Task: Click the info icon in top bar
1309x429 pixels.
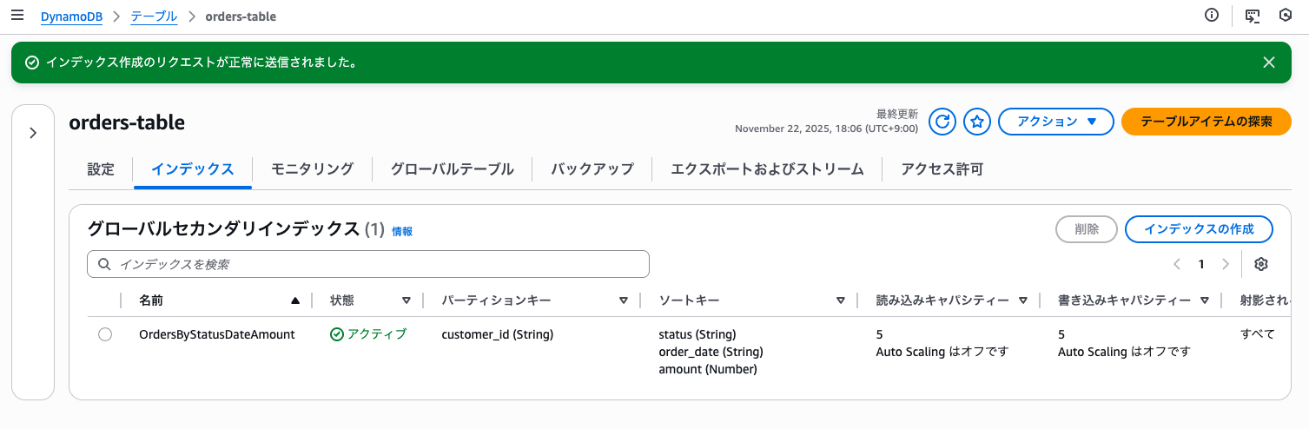Action: tap(1212, 16)
